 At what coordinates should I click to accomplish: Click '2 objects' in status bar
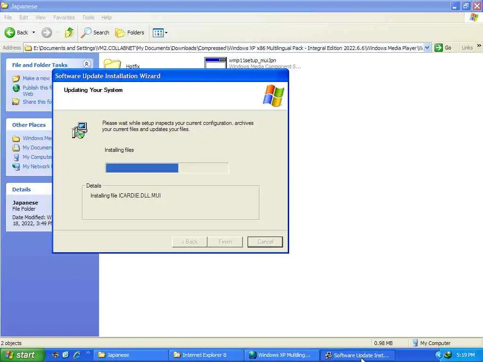[11, 343]
